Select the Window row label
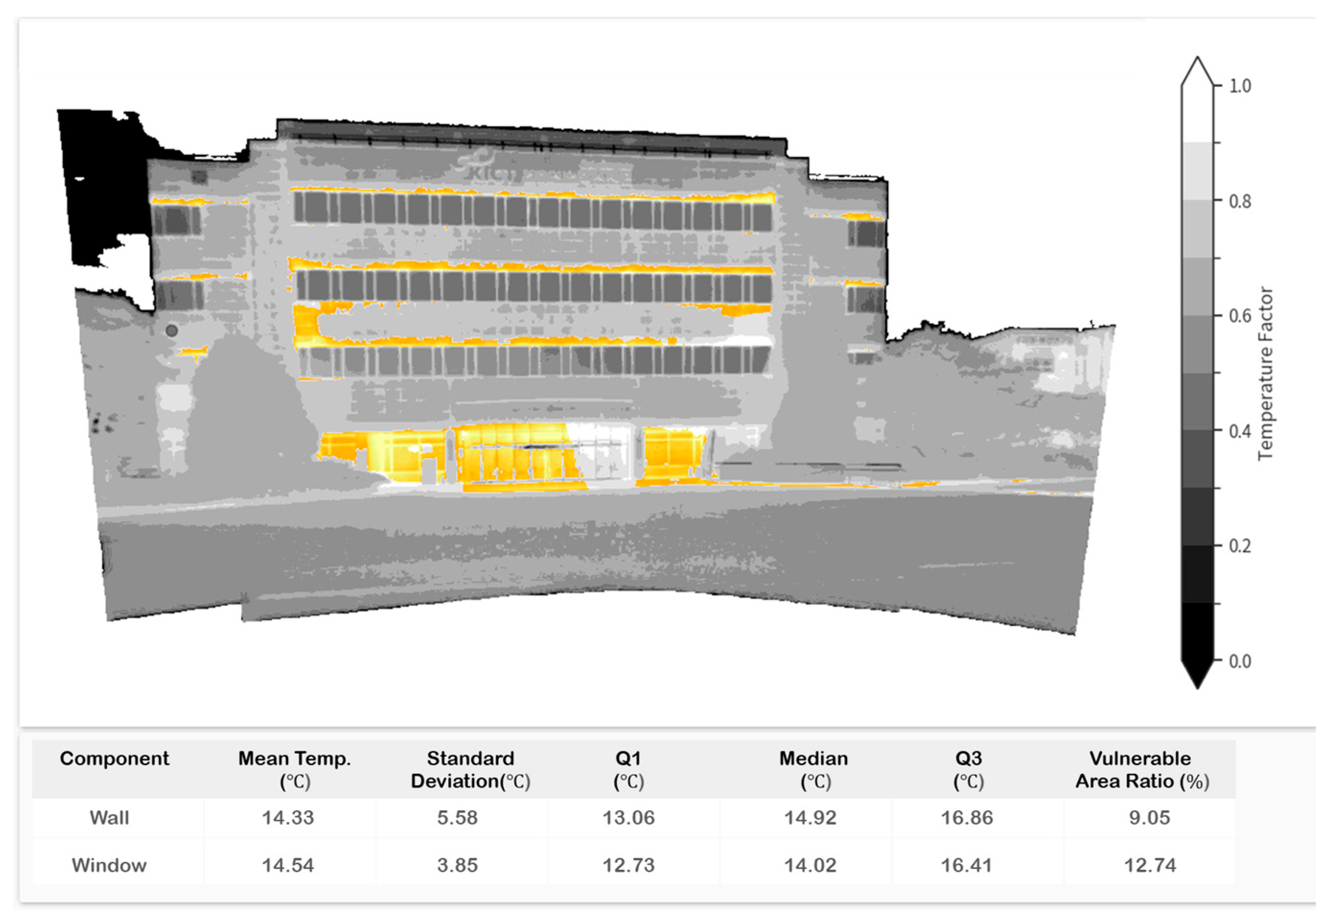1329x922 pixels. coord(109,865)
